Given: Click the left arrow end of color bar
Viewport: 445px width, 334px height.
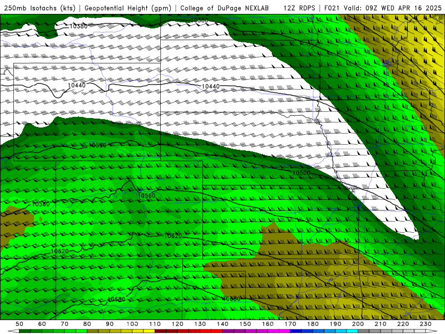Looking at the screenshot, I should tap(13, 331).
